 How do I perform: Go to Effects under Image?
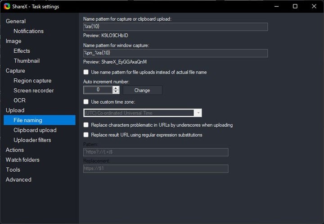click(22, 51)
